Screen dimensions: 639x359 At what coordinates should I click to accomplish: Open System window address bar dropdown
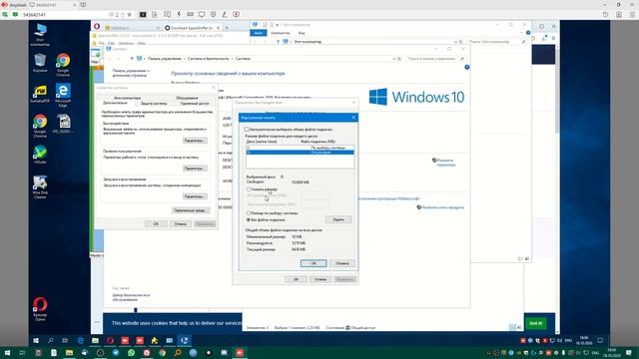[393, 59]
